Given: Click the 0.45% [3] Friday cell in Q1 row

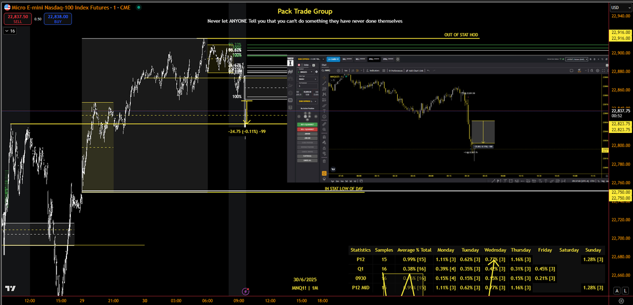Looking at the screenshot, I should [545, 269].
